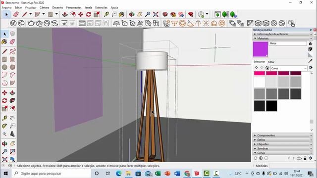Click the Windows taskbar search box
317x178 pixels.
tap(52, 174)
